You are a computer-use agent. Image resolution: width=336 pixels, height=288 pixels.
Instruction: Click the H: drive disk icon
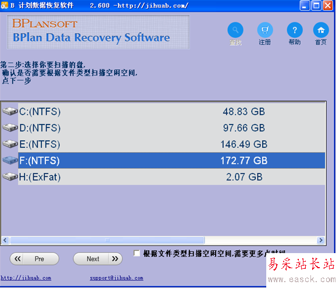pos(10,177)
